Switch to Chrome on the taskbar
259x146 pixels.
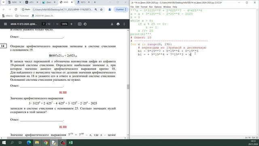[x=46, y=142]
